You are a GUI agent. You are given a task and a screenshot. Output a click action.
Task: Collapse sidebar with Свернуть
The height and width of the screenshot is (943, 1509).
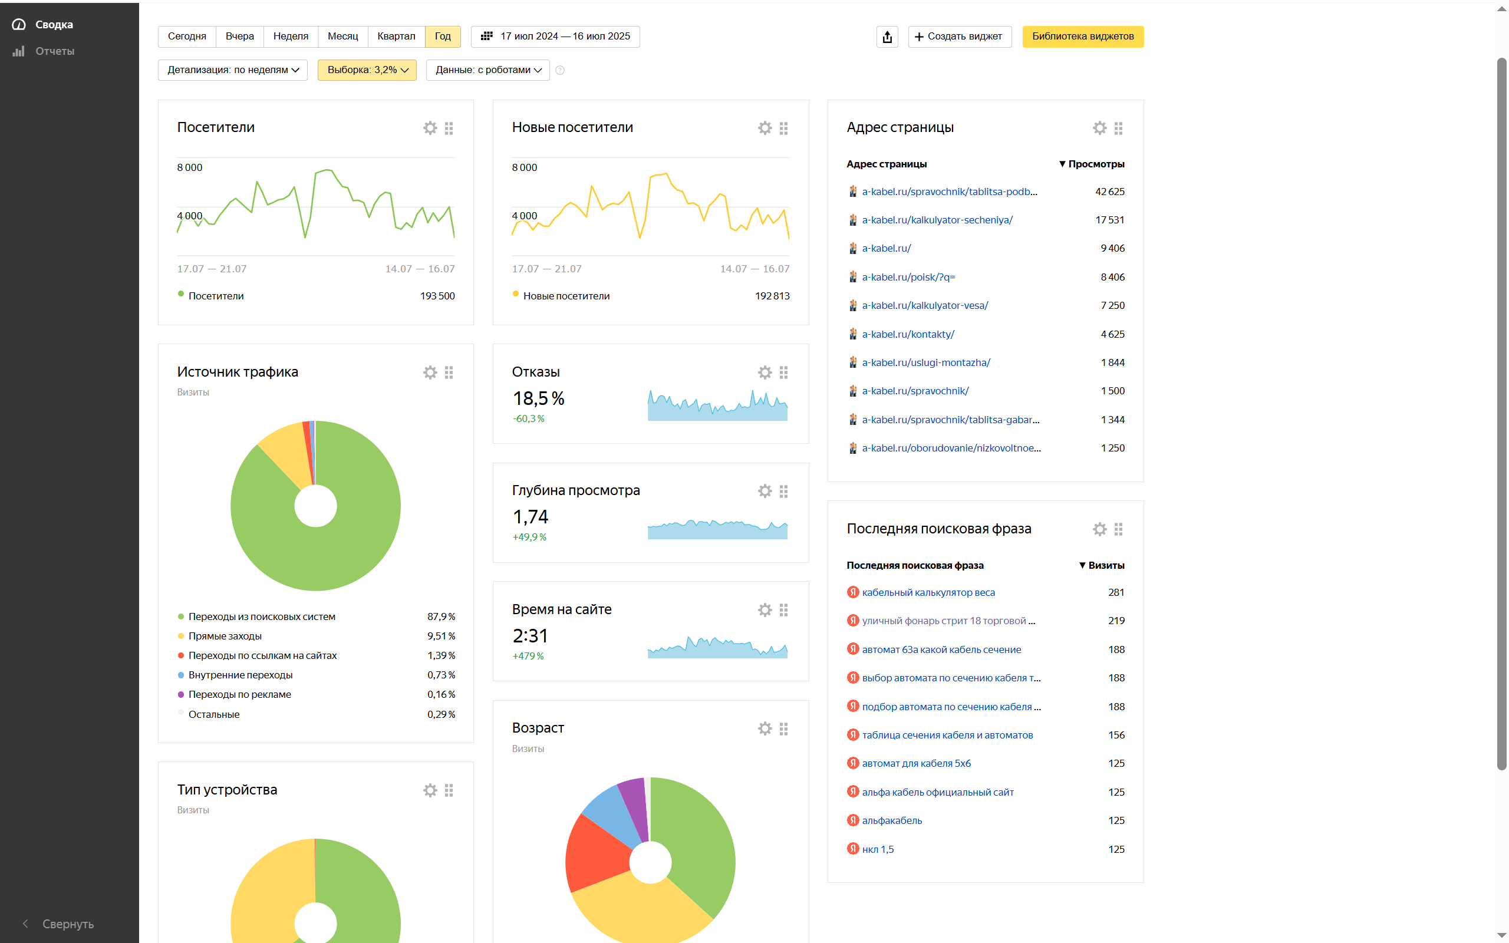[x=58, y=924]
